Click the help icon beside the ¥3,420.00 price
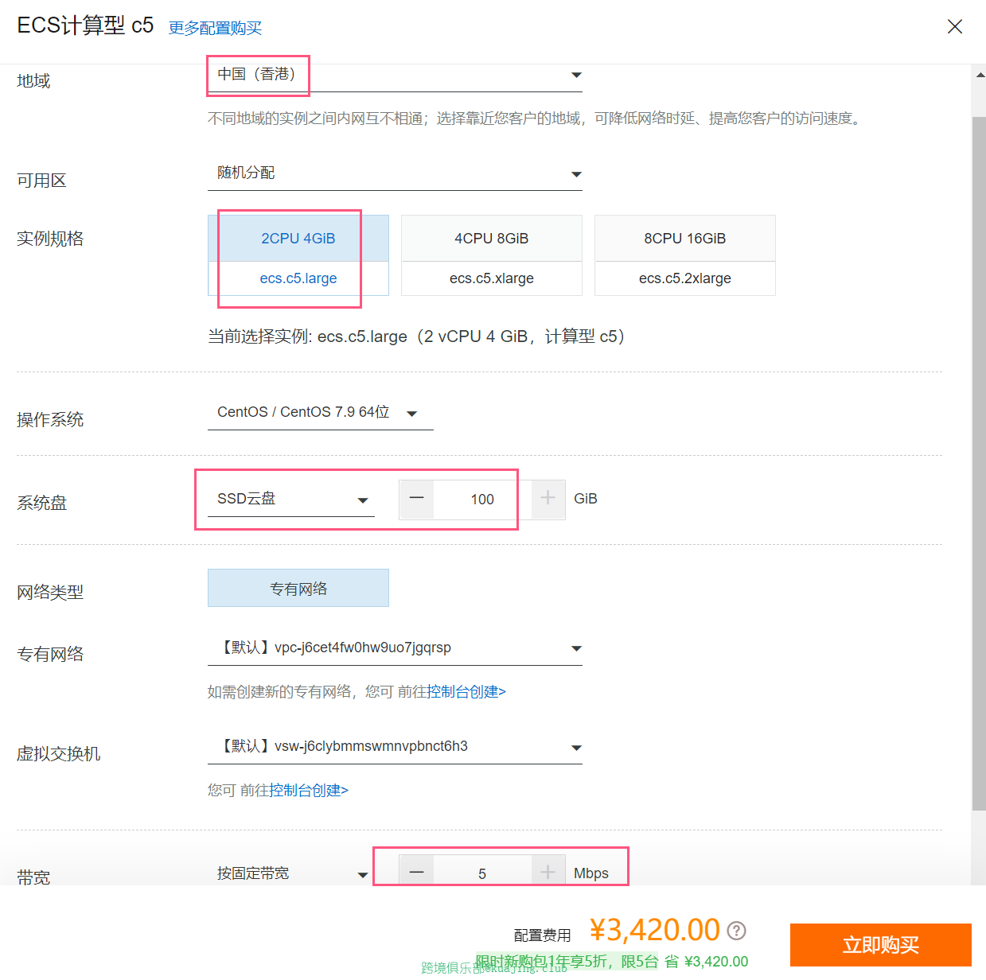This screenshot has width=986, height=980. tap(737, 930)
